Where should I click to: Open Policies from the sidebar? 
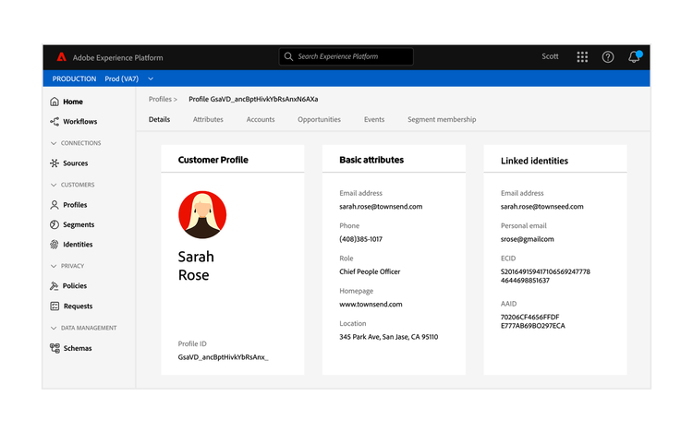pyautogui.click(x=75, y=286)
